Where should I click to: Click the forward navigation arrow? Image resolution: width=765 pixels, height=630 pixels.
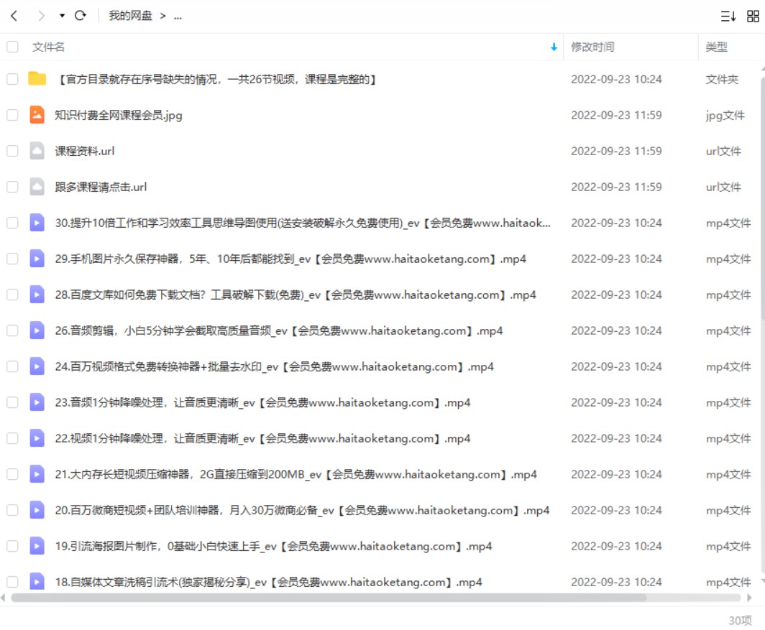[41, 16]
